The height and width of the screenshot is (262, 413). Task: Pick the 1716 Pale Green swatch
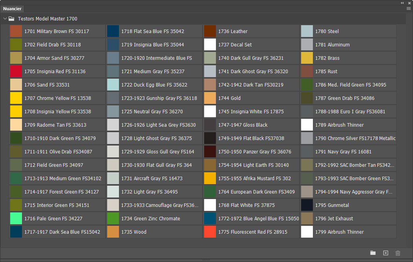[x=16, y=219]
